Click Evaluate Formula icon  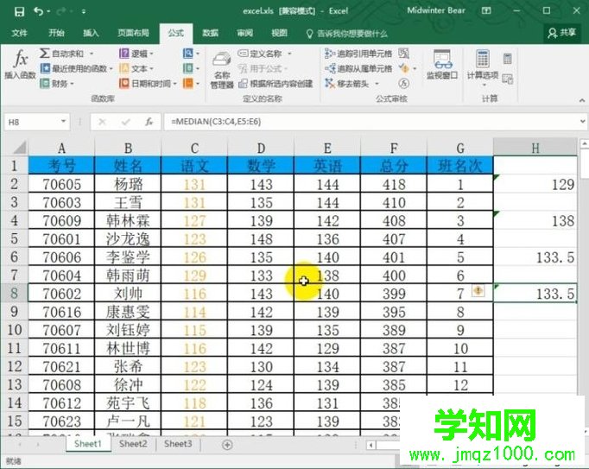pyautogui.click(x=404, y=83)
